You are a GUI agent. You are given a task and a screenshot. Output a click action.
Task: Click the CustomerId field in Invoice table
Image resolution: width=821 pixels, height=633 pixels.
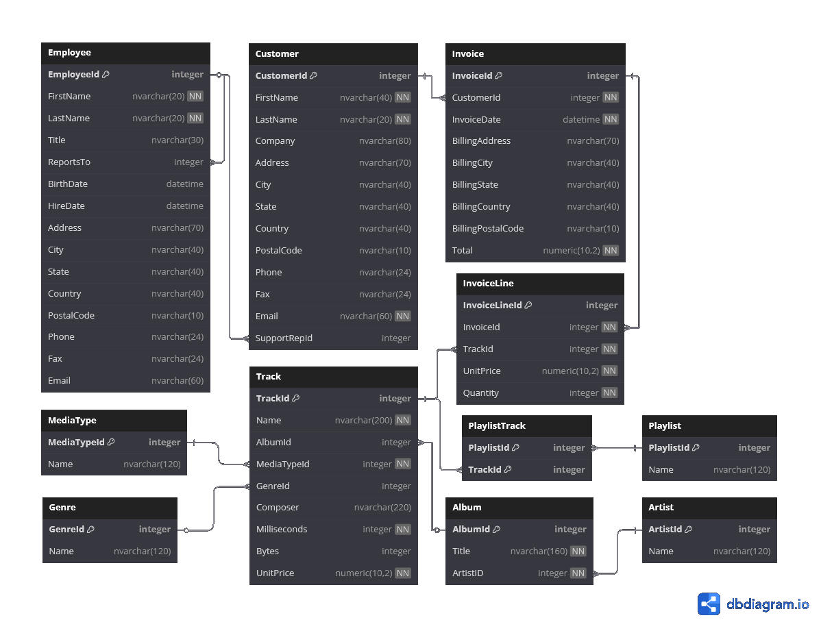(x=535, y=97)
